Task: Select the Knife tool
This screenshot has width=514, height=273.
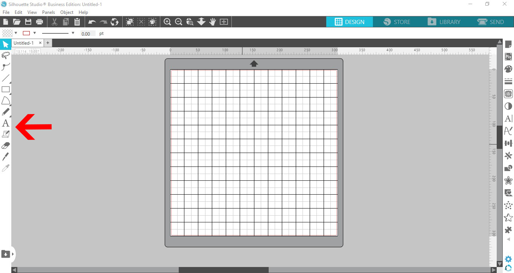Action: [6, 157]
